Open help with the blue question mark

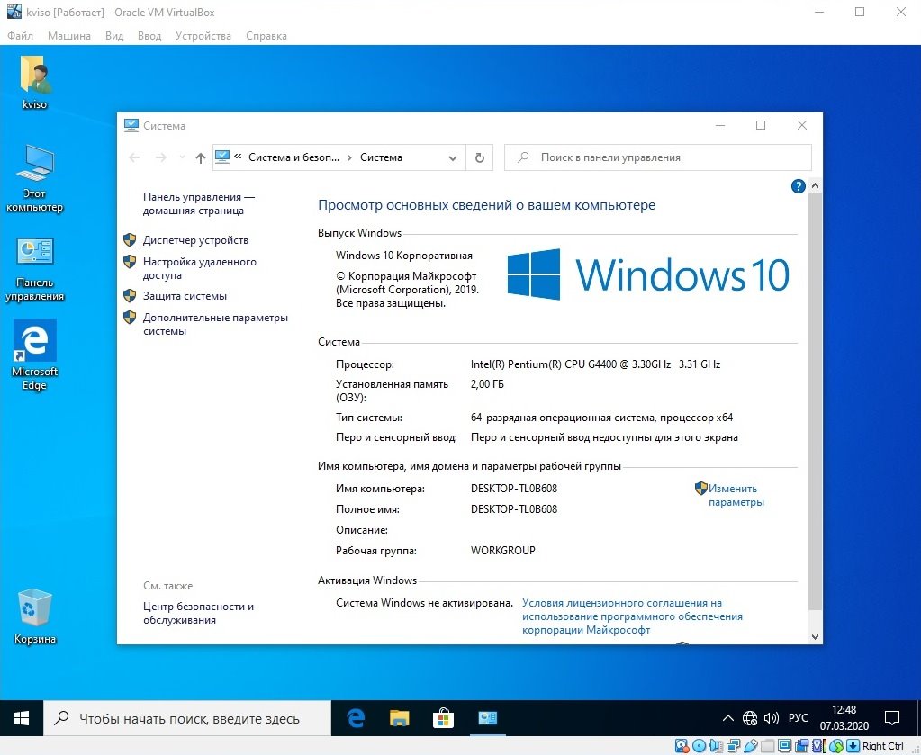(x=798, y=186)
